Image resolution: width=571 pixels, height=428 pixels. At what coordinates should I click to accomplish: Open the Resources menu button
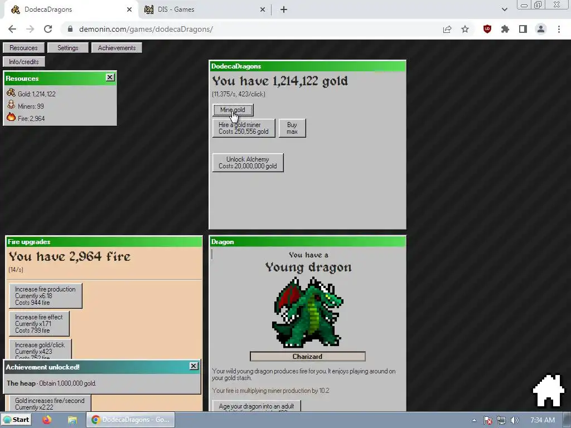pyautogui.click(x=23, y=48)
